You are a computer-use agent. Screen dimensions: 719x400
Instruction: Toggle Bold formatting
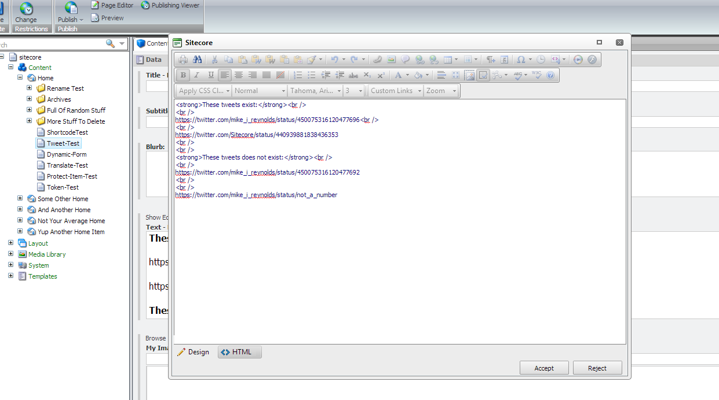tap(183, 75)
